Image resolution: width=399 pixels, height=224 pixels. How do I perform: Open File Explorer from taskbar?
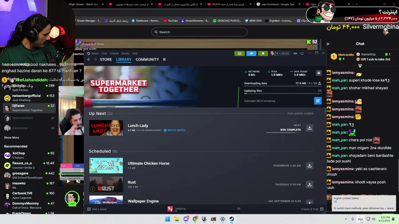point(177,219)
